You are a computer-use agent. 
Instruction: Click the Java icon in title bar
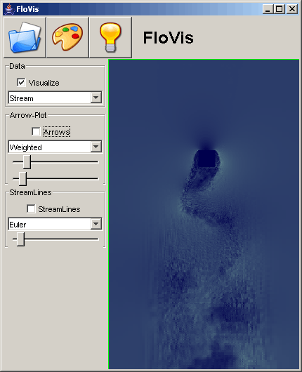coord(9,9)
